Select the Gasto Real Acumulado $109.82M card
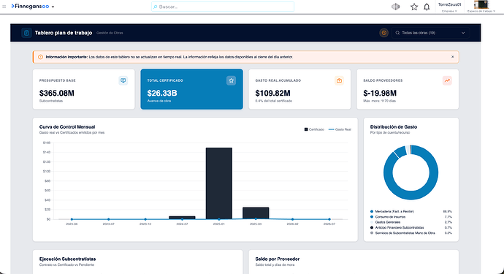Screen dimensions: 504x274 tap(299, 89)
